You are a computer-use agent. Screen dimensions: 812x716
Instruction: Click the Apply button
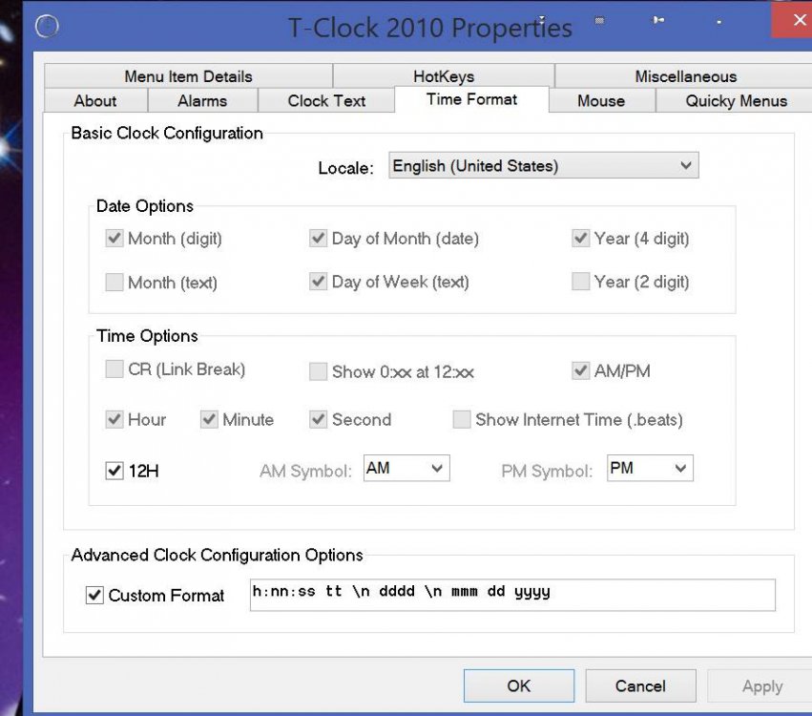pos(761,686)
